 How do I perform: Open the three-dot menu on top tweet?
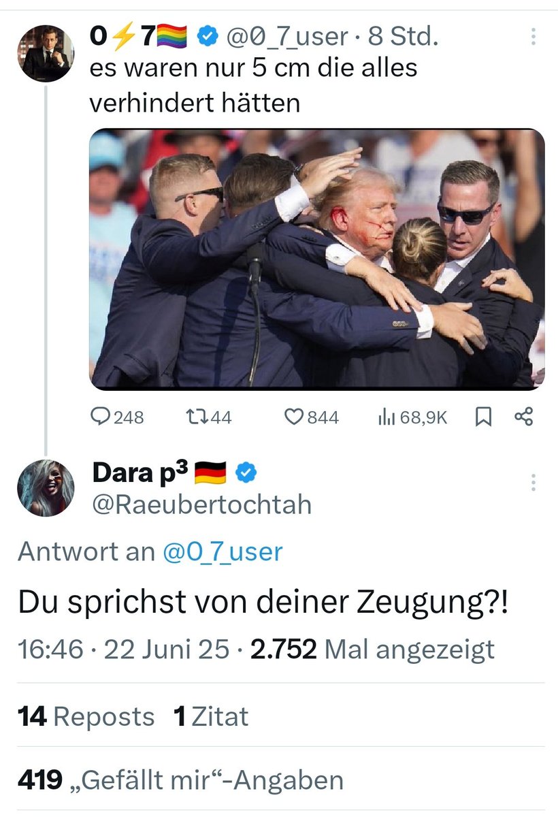(533, 37)
